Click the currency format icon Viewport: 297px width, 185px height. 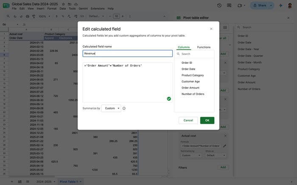56,16
